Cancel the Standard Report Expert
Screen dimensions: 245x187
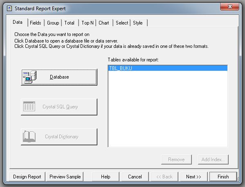[x=135, y=177]
